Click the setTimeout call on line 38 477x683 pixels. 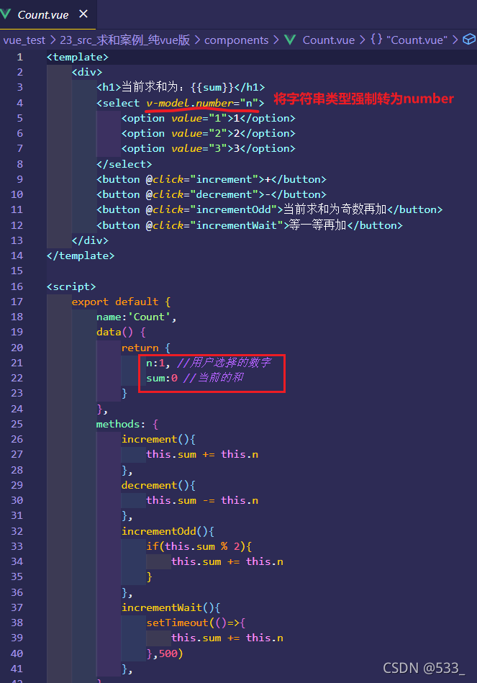[x=196, y=623]
